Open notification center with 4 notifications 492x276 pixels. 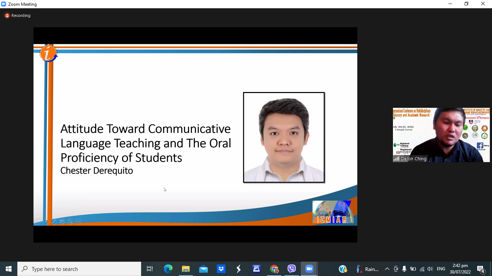point(480,269)
